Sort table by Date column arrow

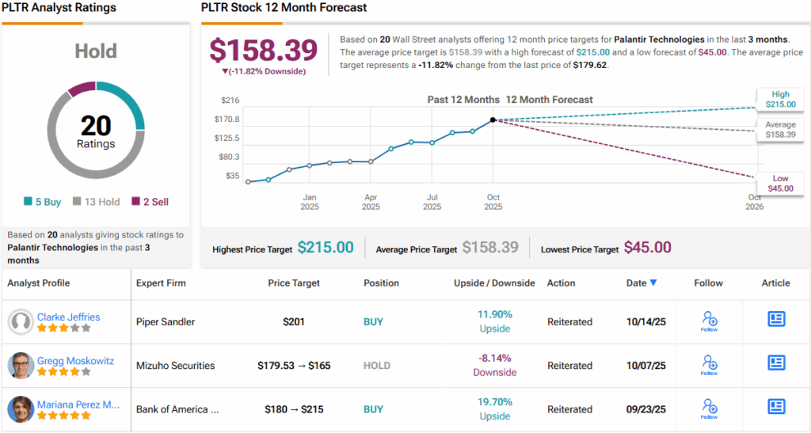pyautogui.click(x=653, y=283)
